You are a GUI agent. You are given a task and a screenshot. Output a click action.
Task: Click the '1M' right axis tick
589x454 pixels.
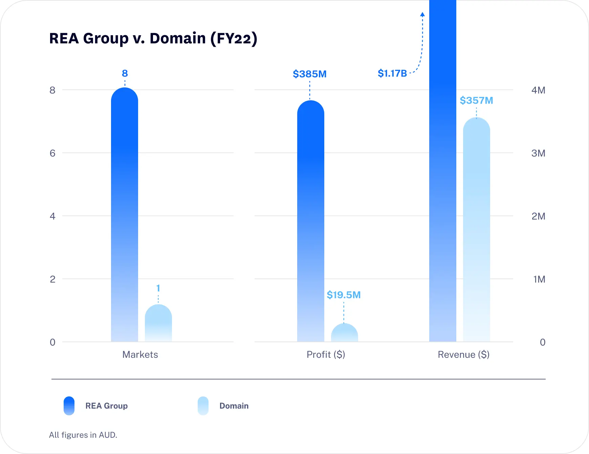pyautogui.click(x=539, y=279)
